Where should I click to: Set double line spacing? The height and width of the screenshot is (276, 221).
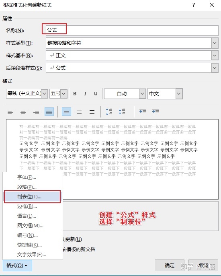[92, 112]
